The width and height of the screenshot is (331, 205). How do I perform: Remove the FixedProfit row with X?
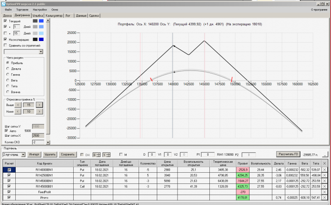[x=324, y=192]
